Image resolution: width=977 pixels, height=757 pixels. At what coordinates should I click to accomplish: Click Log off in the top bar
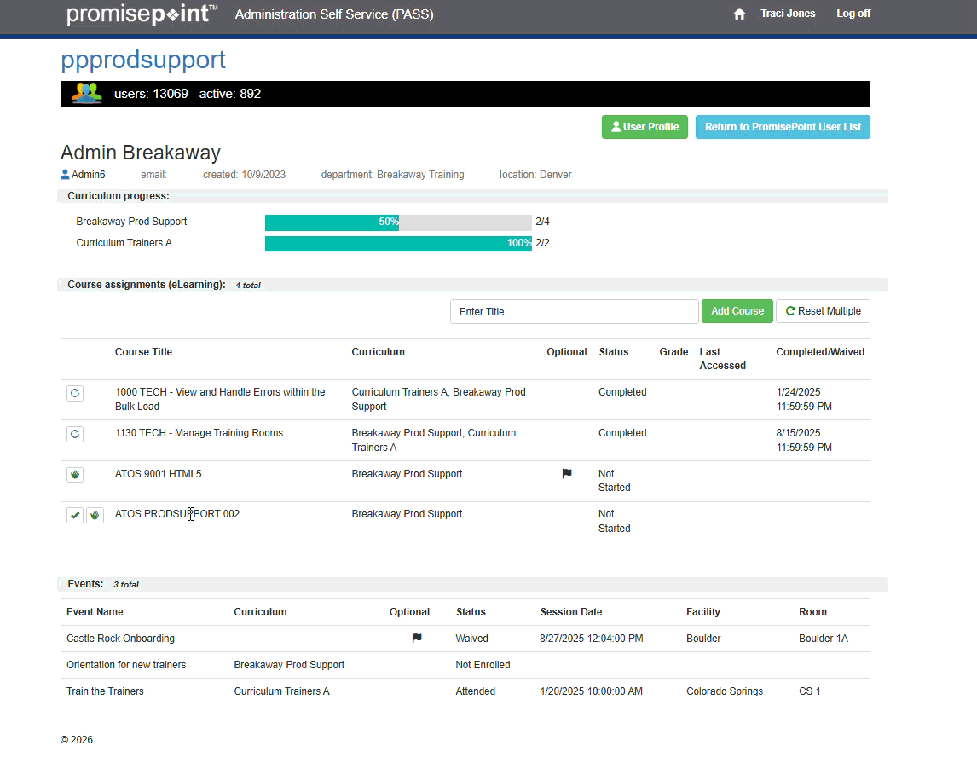(853, 14)
